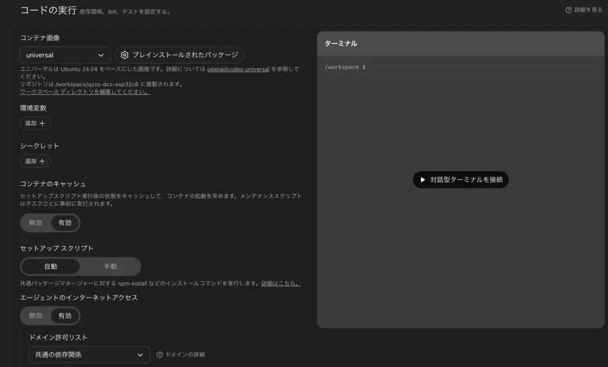Click the gear icon for preinstalled packages
Image resolution: width=608 pixels, height=367 pixels.
point(125,55)
